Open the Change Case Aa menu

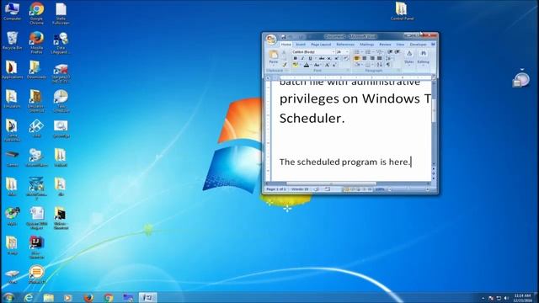click(317, 65)
